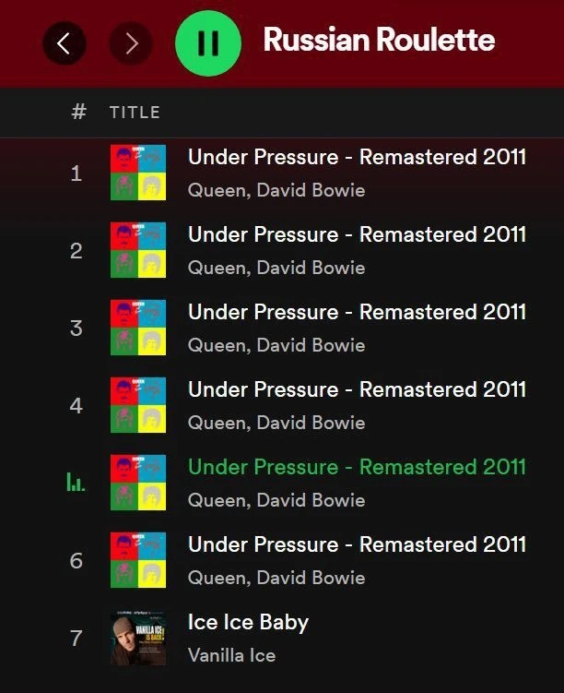Pause playback using the green button
The image size is (564, 693).
pyautogui.click(x=208, y=42)
